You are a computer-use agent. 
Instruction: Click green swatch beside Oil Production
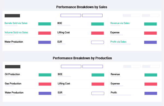point(45,75)
